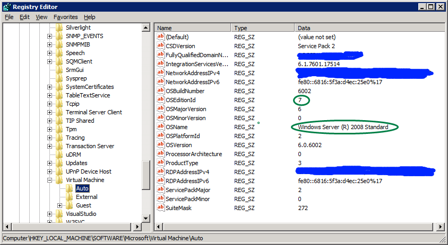
Task: Click the '6.1.7601.17514' data cell
Action: (x=319, y=64)
